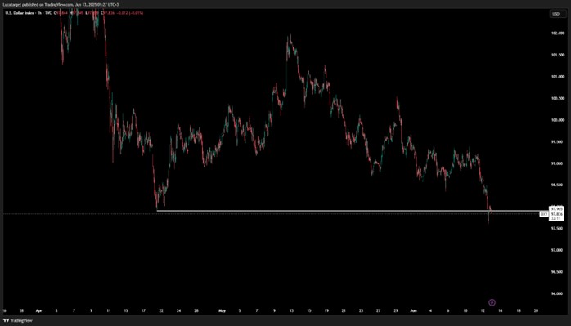This screenshot has width=571, height=326.
Task: Click the Apr label on time axis
Action: [x=39, y=311]
